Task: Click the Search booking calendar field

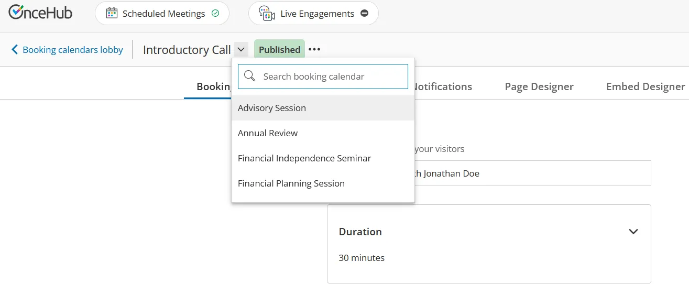Action: point(323,77)
